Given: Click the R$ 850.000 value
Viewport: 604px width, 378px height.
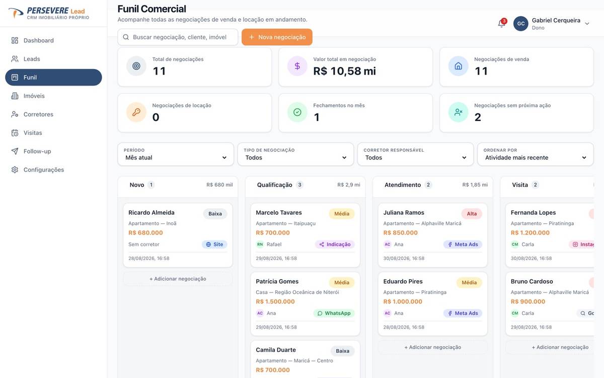Looking at the screenshot, I should pyautogui.click(x=401, y=233).
